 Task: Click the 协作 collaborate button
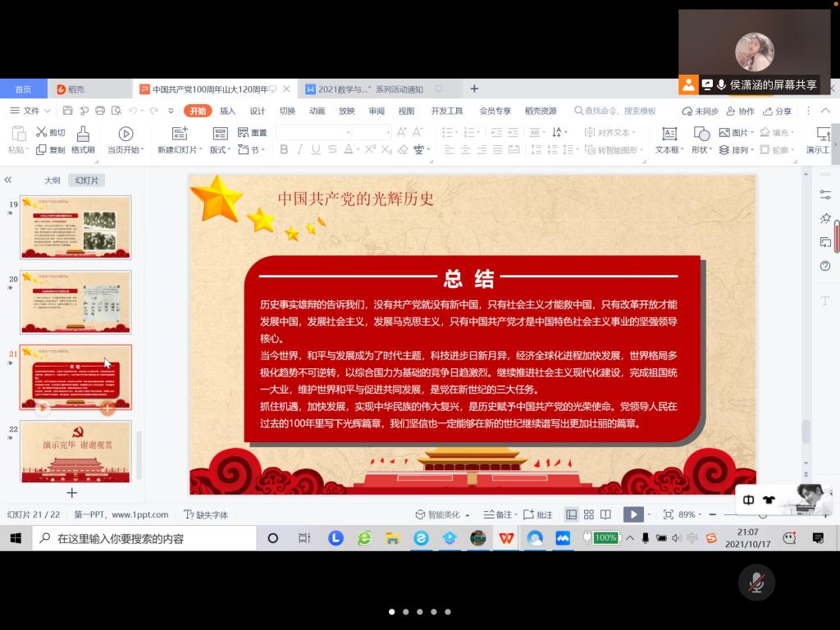pyautogui.click(x=741, y=111)
